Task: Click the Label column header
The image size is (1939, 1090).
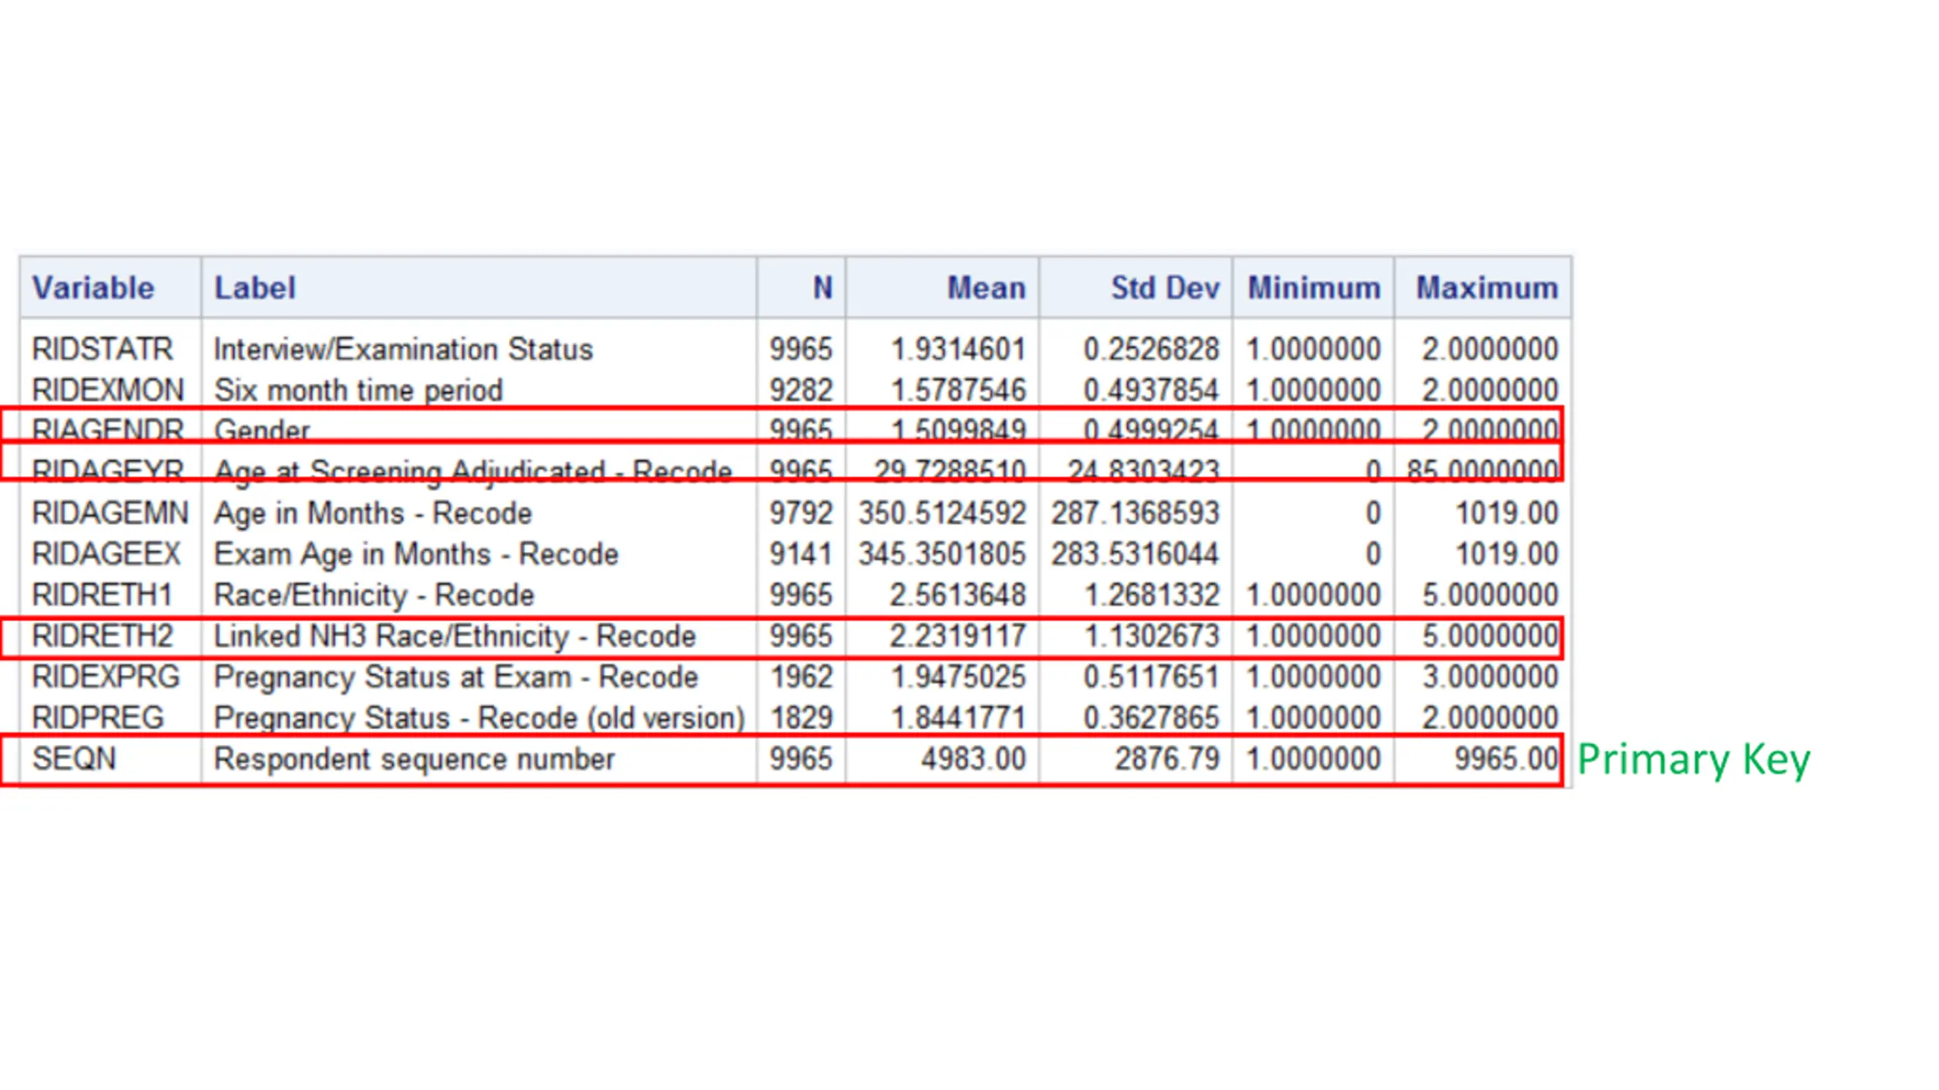Action: (x=479, y=288)
